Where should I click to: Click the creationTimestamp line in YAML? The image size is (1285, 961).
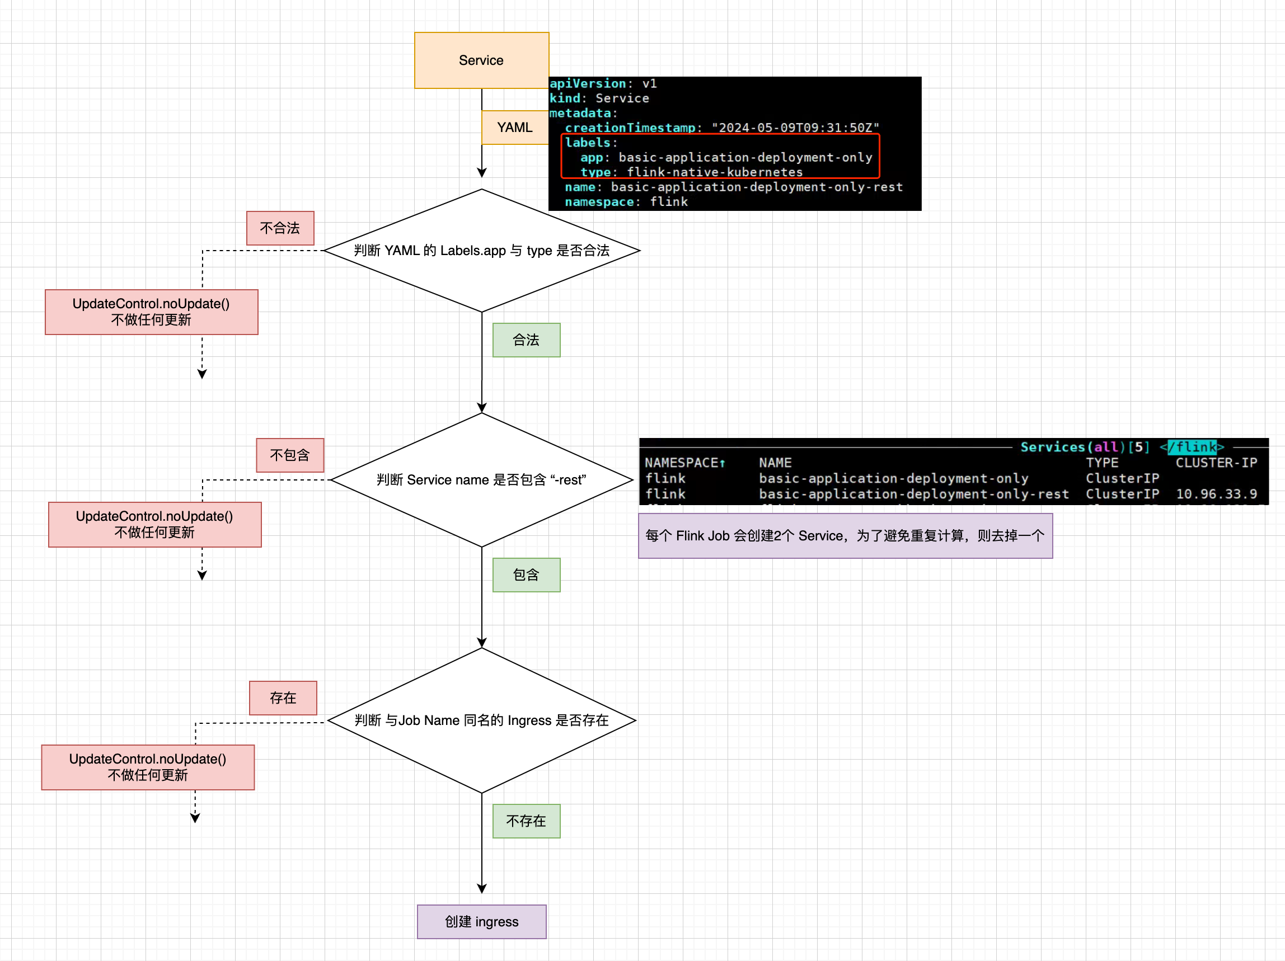point(722,128)
